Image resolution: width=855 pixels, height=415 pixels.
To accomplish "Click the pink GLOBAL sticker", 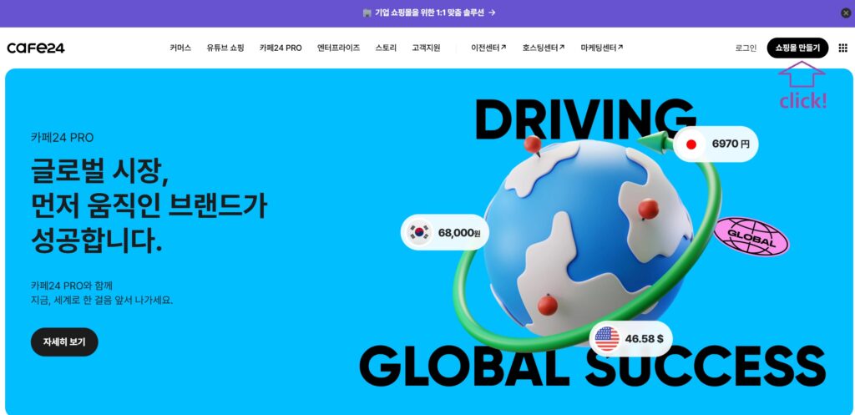I will pos(751,236).
